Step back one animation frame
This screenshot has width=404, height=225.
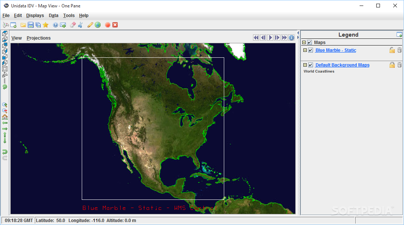263,38
